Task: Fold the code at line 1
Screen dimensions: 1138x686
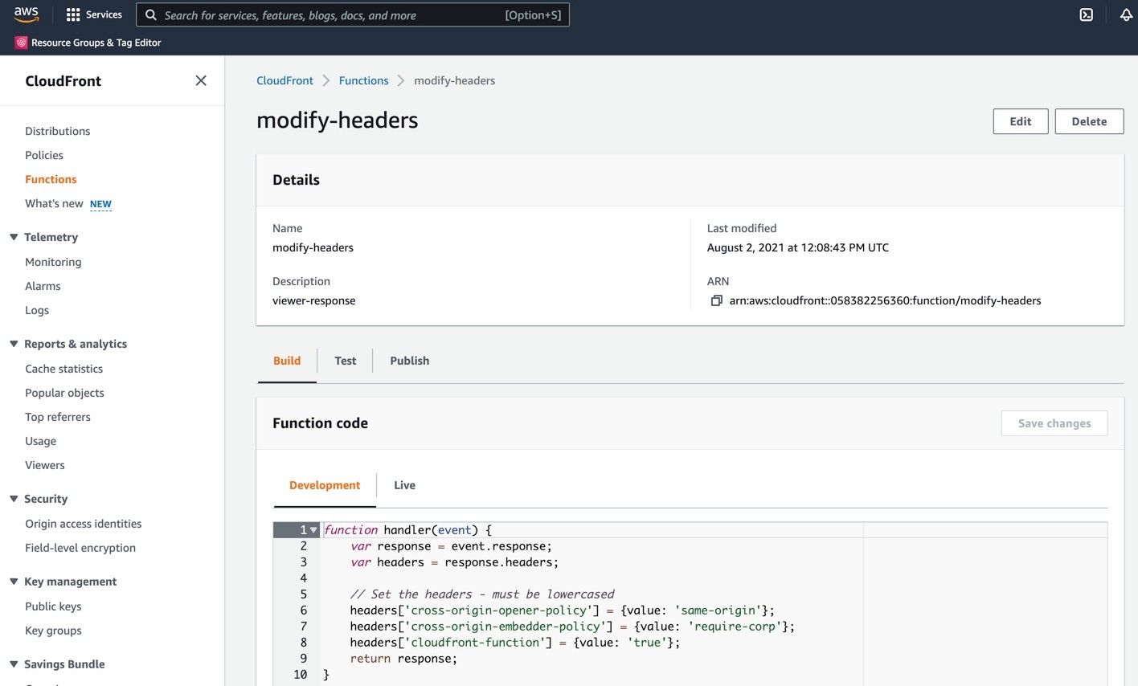Action: point(313,530)
